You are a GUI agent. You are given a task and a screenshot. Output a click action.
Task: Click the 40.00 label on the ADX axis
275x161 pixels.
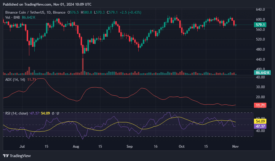pos(260,77)
